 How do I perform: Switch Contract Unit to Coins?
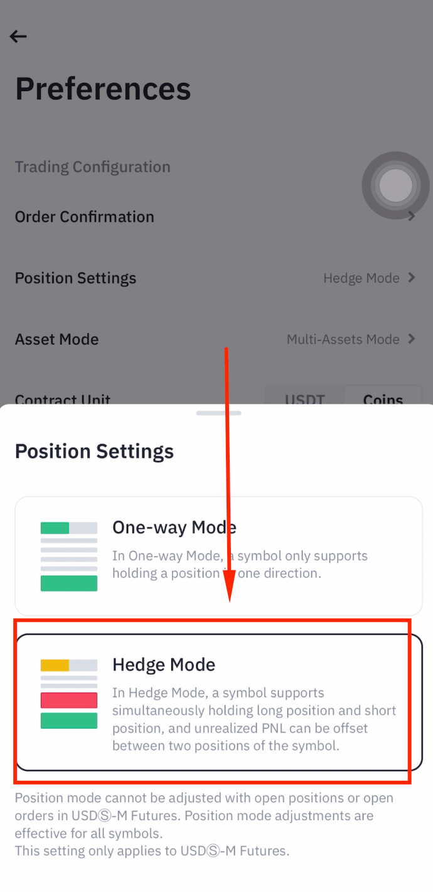pos(383,400)
